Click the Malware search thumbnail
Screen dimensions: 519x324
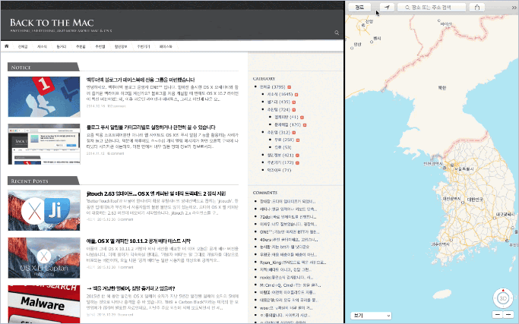point(44,304)
